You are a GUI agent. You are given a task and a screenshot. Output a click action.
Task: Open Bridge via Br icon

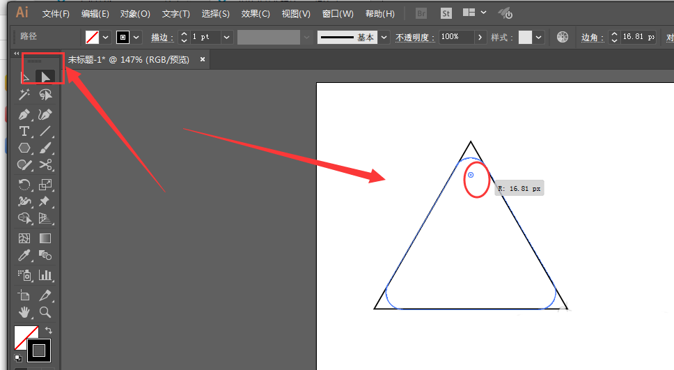pyautogui.click(x=421, y=13)
